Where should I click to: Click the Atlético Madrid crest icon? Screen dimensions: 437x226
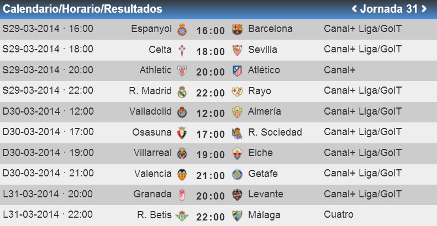click(x=237, y=71)
